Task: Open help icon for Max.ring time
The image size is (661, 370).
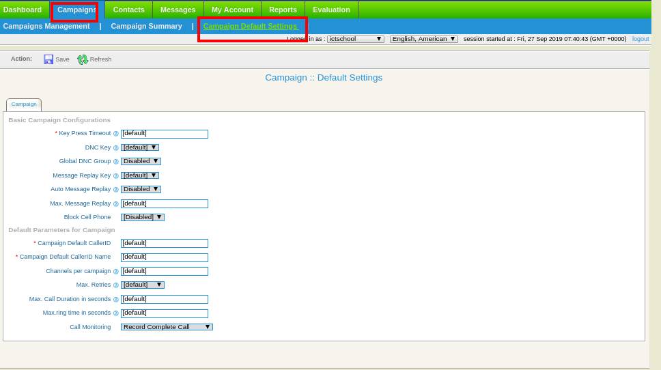Action: click(116, 313)
